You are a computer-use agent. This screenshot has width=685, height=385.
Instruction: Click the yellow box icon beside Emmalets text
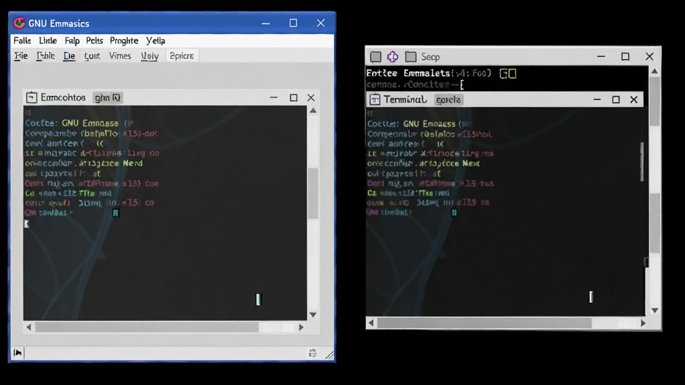click(508, 74)
